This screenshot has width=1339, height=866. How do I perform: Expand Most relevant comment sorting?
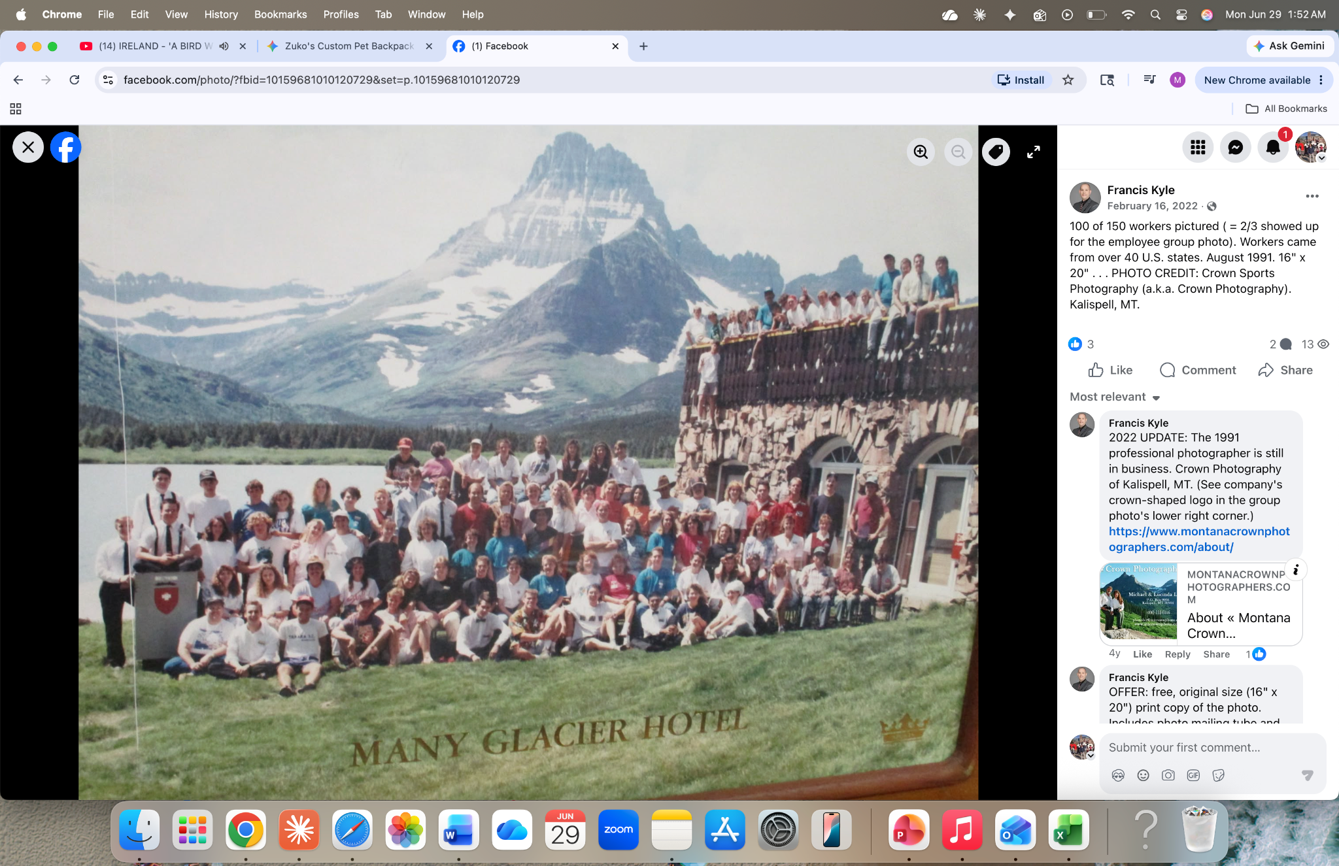pyautogui.click(x=1115, y=397)
